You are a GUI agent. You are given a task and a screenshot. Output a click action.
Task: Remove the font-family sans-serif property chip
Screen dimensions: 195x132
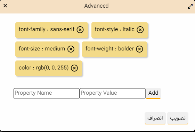(80, 30)
